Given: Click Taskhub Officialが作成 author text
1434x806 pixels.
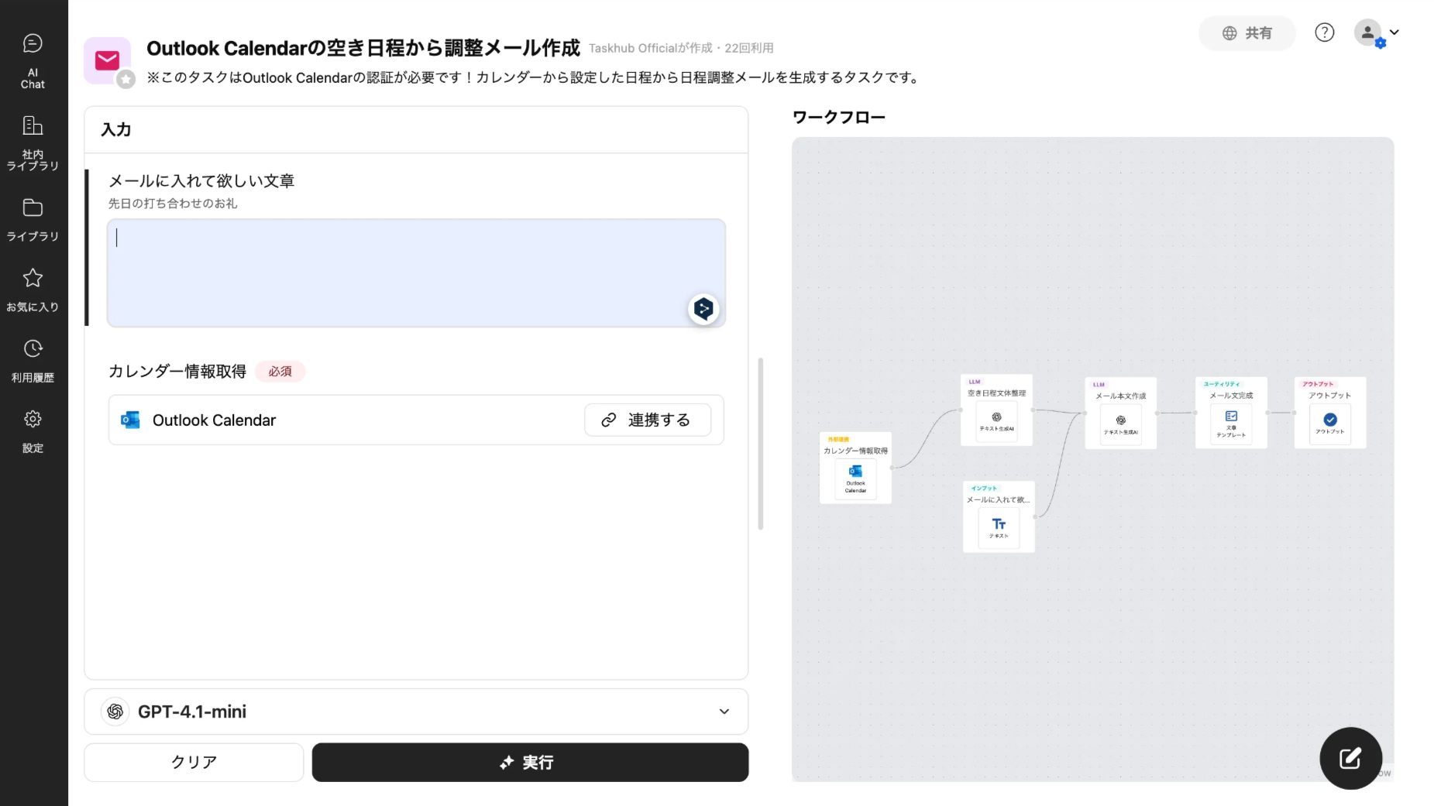Looking at the screenshot, I should tap(650, 48).
